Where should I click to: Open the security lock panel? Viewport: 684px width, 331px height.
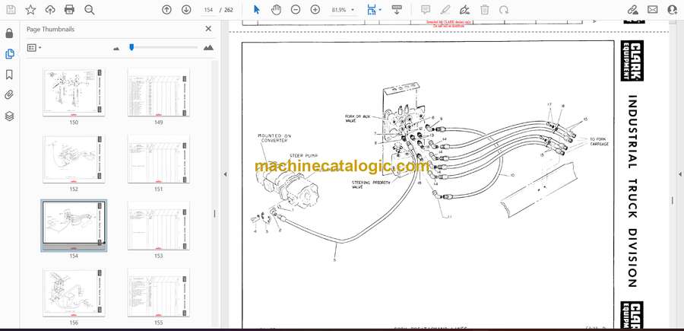click(x=10, y=33)
